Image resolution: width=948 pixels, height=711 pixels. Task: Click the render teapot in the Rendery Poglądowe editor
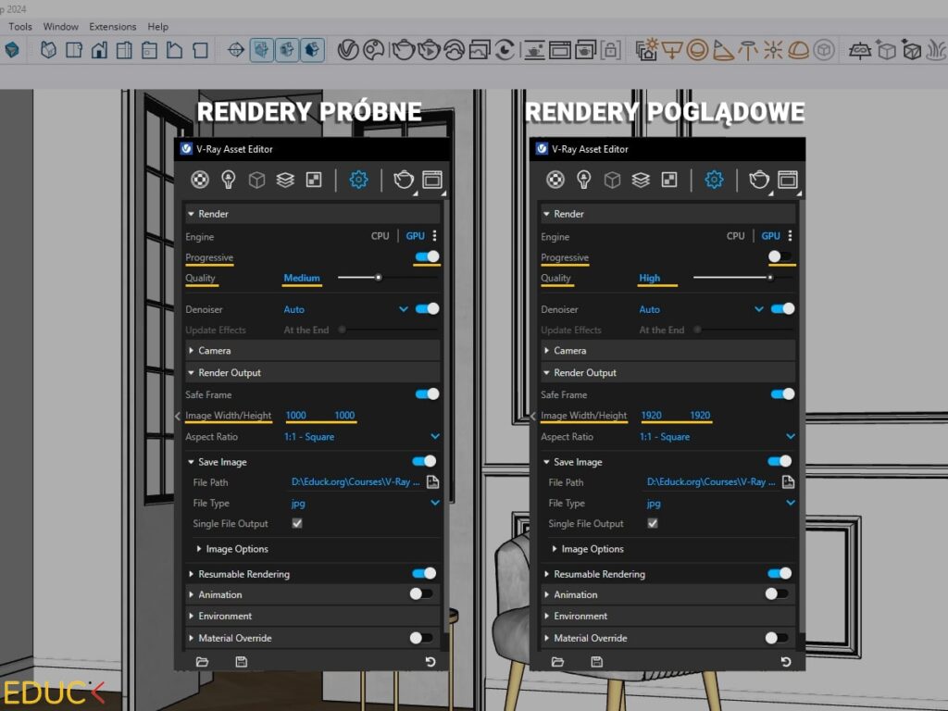(759, 180)
